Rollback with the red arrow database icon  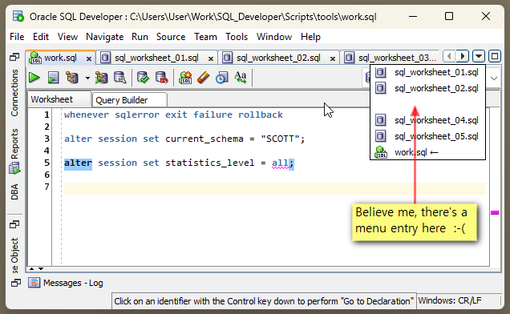coord(162,78)
